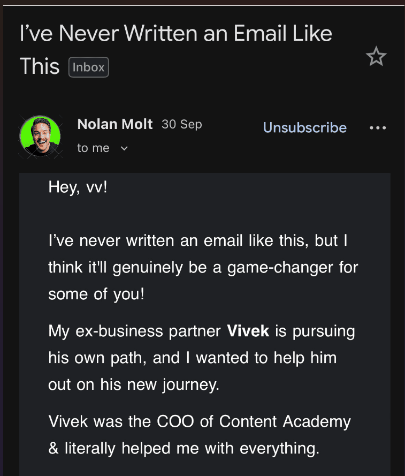The width and height of the screenshot is (405, 476).
Task: Click the 30 Sep date
Action: 181,125
